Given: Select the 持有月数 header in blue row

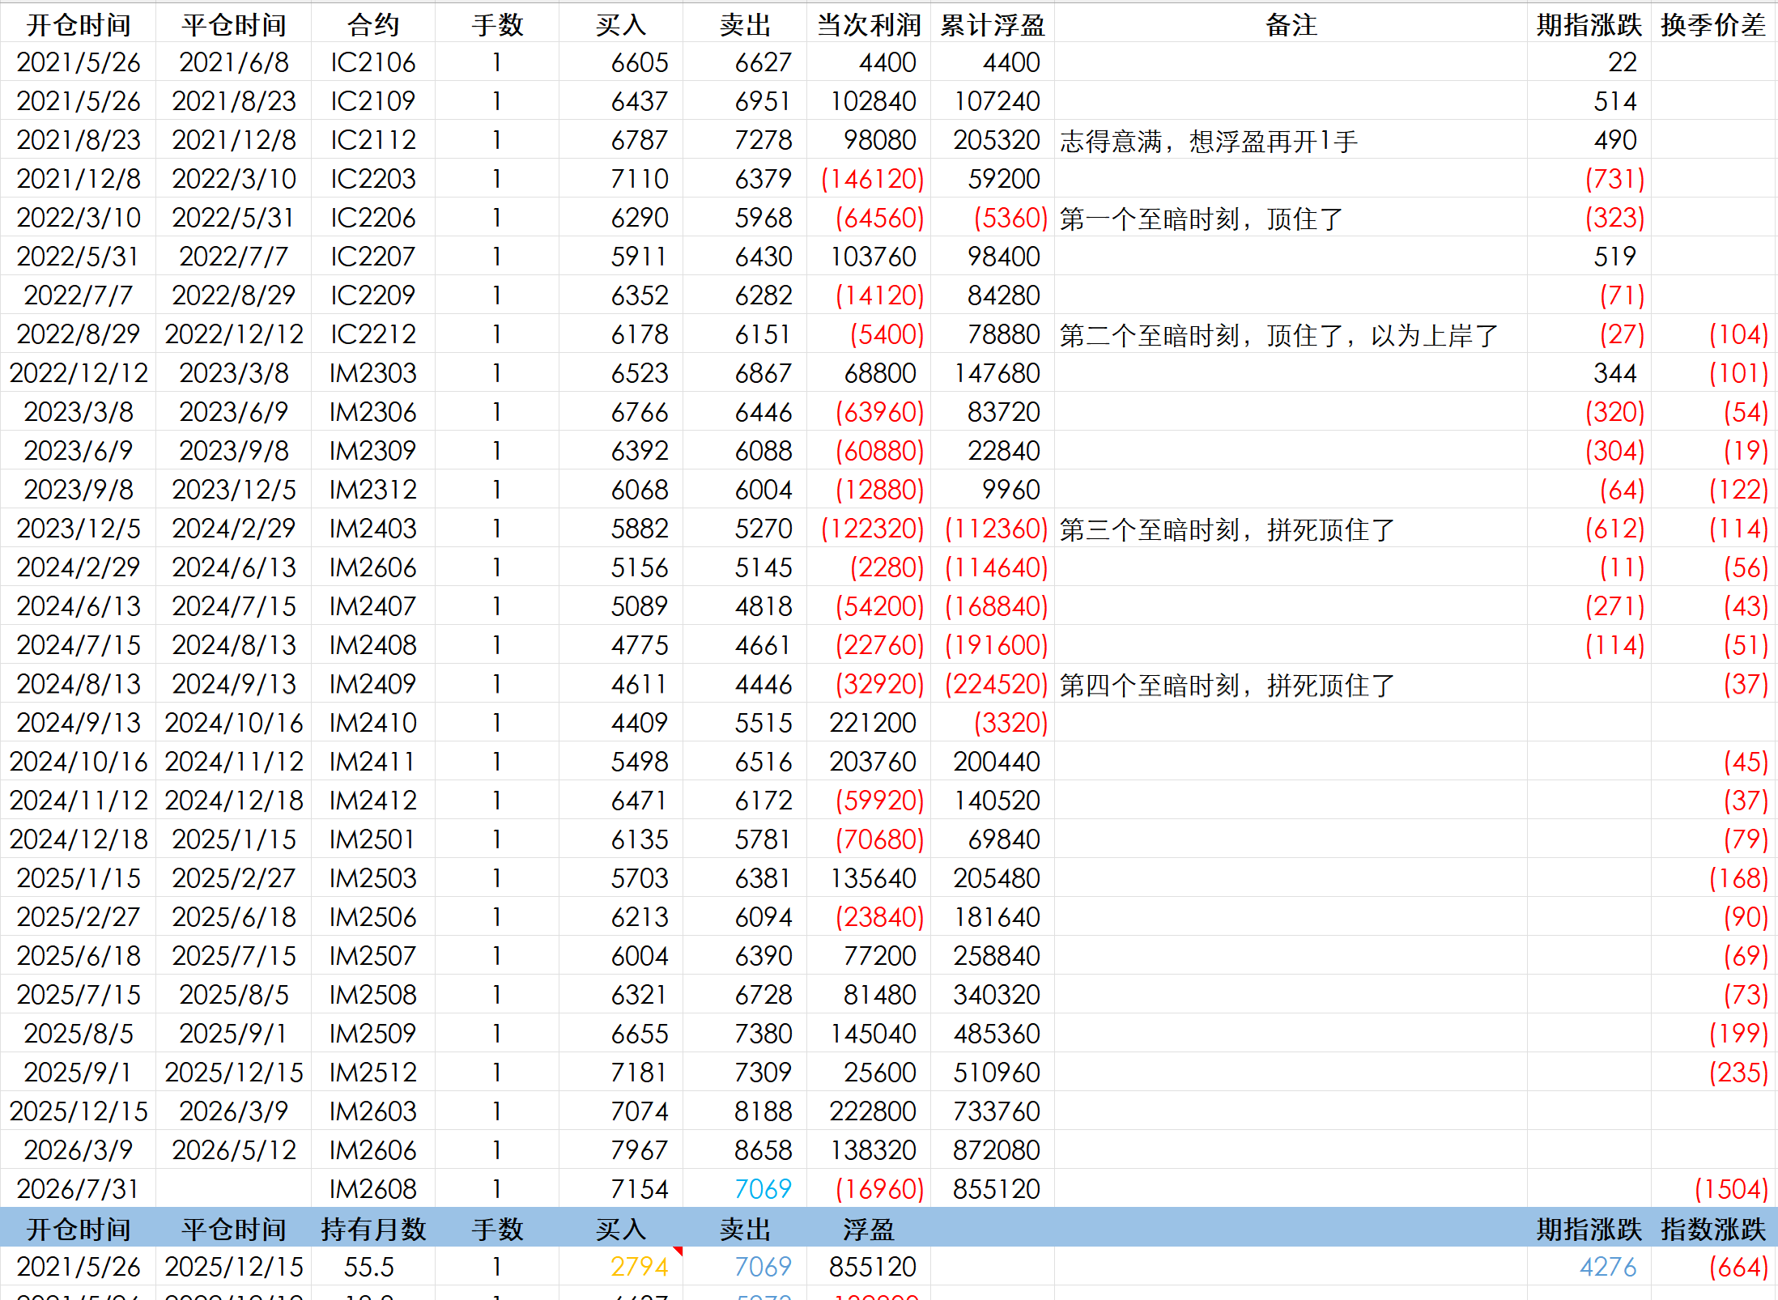Looking at the screenshot, I should click(373, 1229).
